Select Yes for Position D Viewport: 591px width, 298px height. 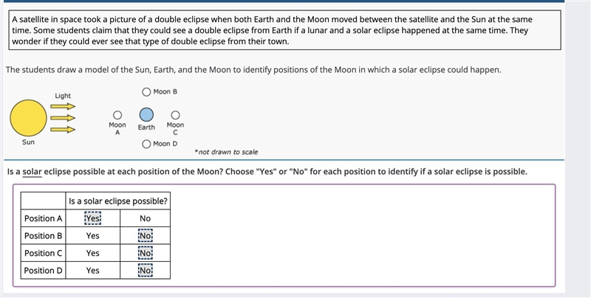coord(93,270)
